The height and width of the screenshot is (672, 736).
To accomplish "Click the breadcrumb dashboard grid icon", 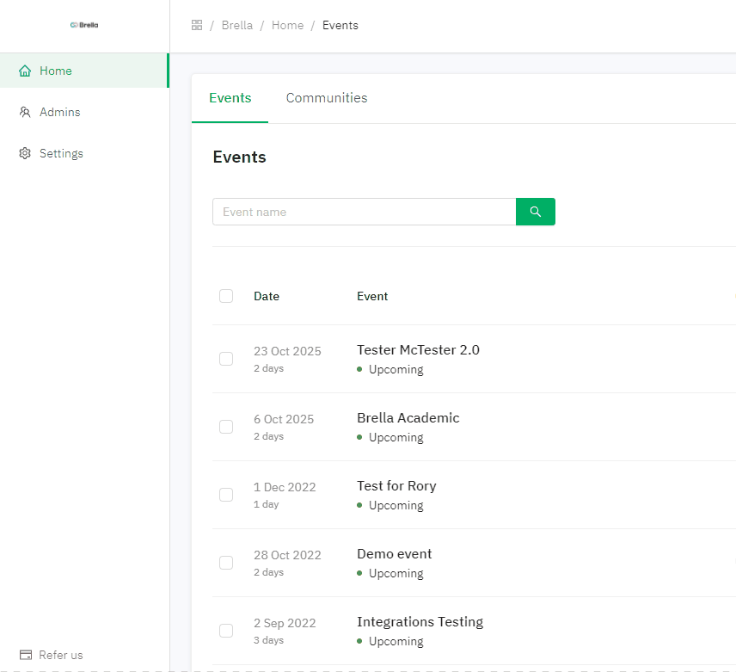I will [x=197, y=25].
